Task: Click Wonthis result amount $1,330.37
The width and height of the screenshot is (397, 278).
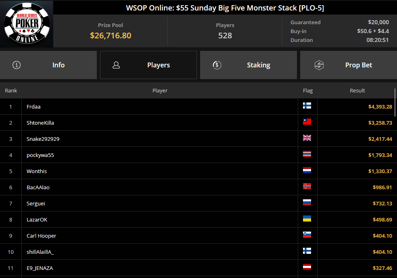Action: [380, 171]
